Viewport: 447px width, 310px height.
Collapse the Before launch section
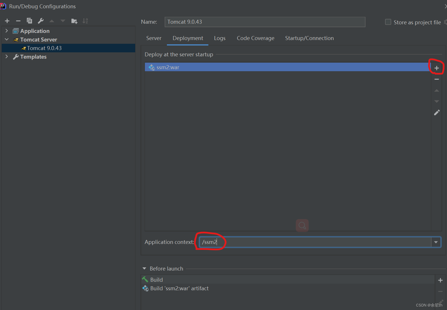click(144, 269)
